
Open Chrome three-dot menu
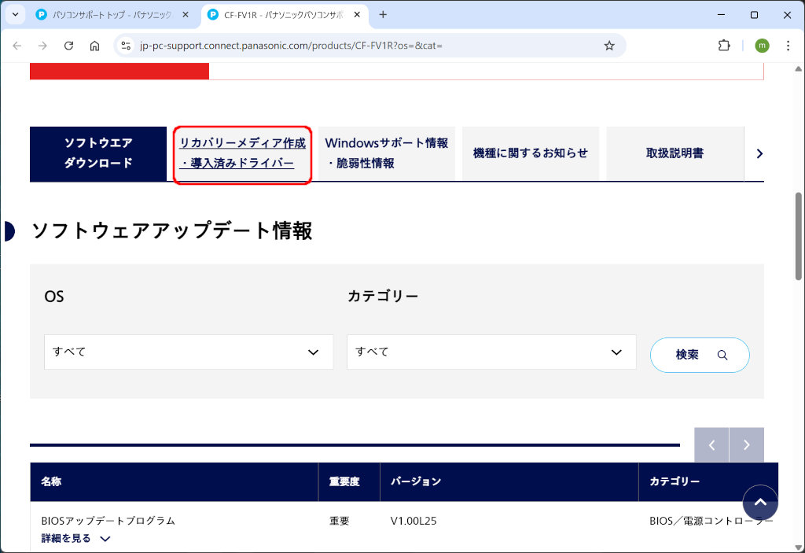click(x=788, y=46)
